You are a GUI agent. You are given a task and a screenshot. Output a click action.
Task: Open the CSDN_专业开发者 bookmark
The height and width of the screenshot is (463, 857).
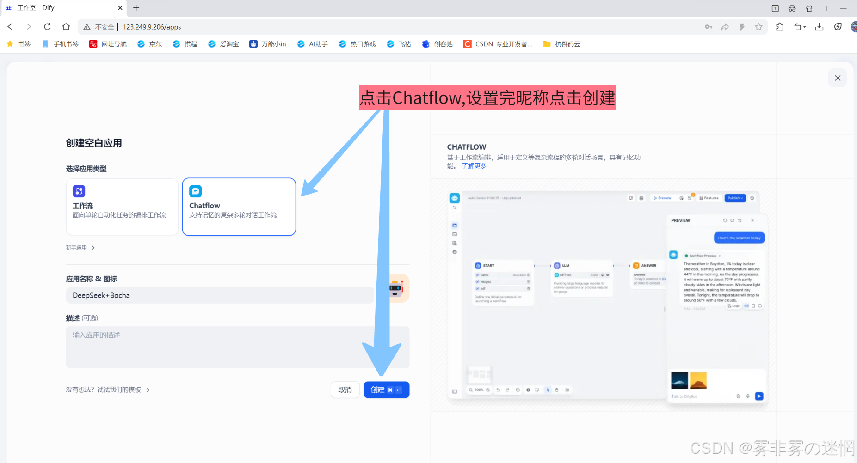498,44
